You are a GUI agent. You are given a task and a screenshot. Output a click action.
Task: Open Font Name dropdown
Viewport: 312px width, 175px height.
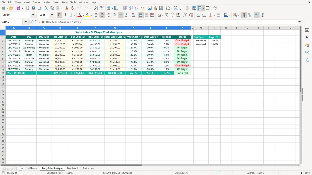(x=33, y=15)
